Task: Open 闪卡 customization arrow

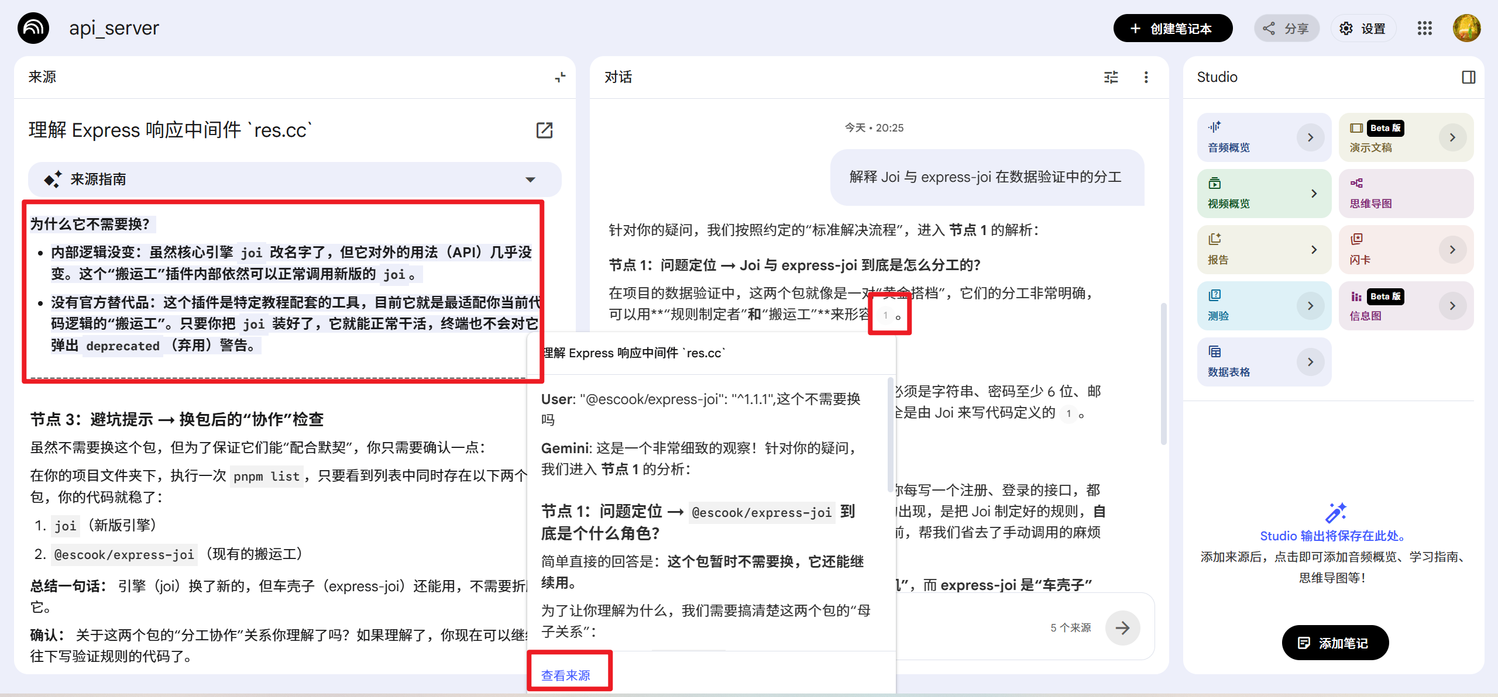Action: point(1452,250)
